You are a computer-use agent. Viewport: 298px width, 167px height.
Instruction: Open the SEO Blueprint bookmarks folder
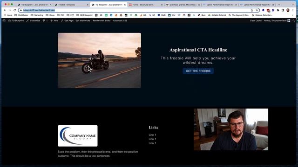[84, 15]
